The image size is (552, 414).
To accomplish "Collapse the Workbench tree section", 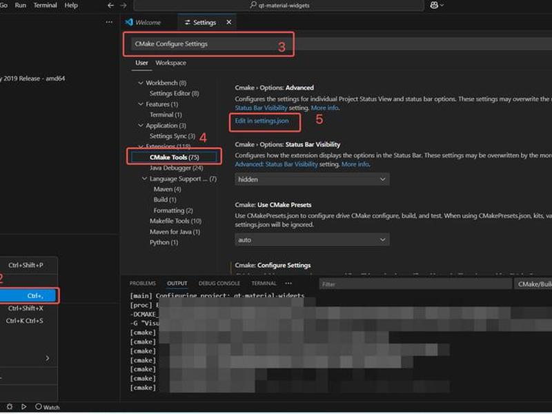I will (141, 83).
